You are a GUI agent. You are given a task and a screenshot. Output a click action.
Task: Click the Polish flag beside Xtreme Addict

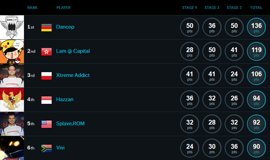point(46,76)
